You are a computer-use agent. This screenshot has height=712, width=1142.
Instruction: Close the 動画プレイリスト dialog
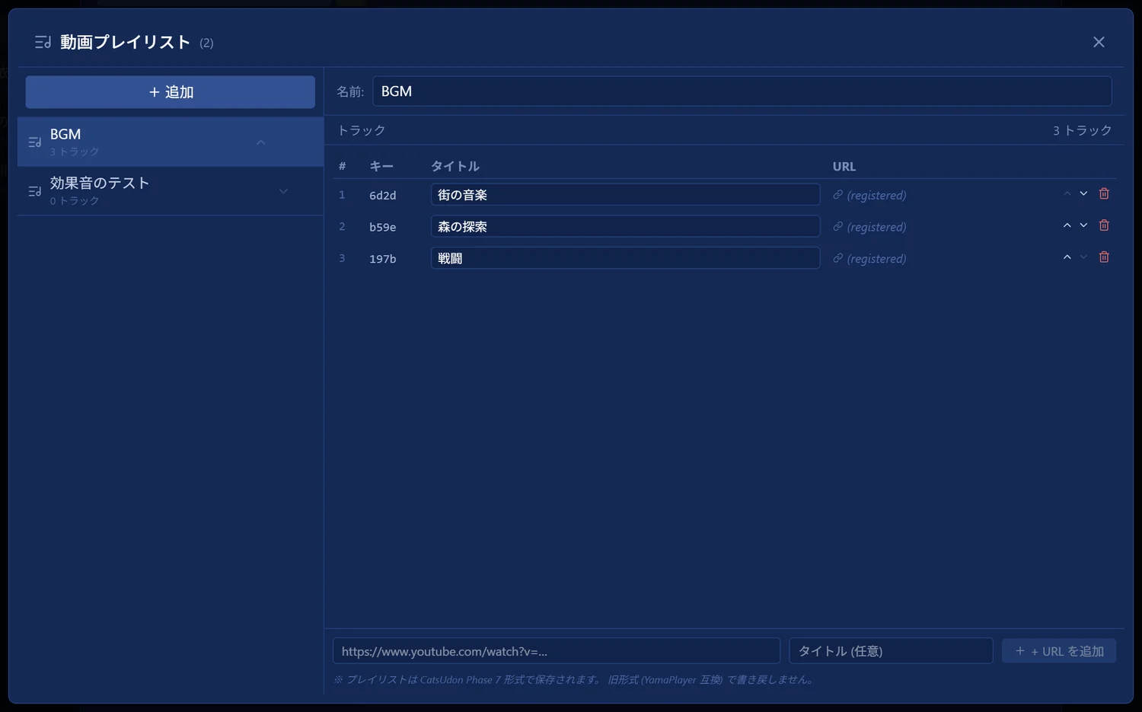click(x=1099, y=42)
